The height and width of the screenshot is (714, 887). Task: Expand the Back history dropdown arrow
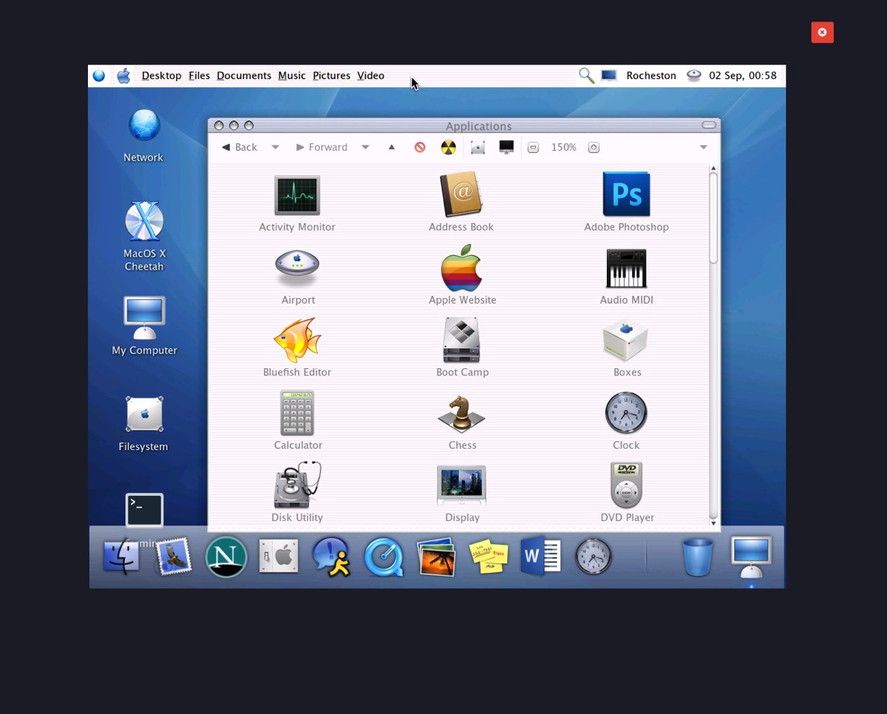[x=275, y=147]
